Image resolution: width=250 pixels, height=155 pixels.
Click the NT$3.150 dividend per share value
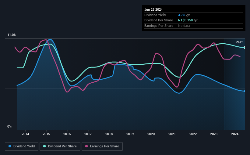(x=185, y=20)
